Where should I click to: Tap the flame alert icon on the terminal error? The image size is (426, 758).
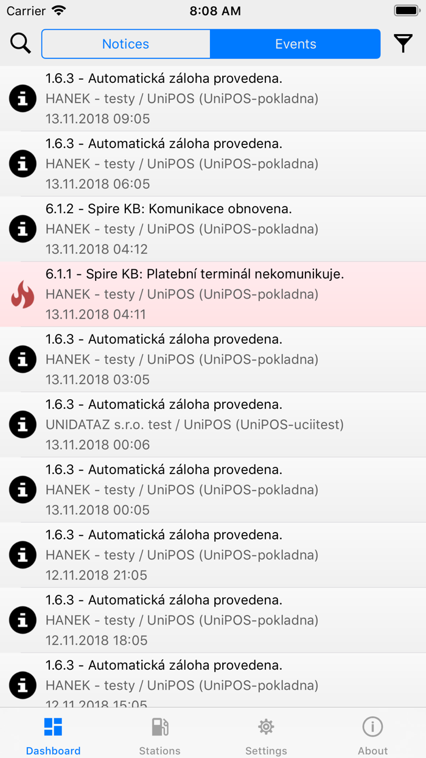click(x=23, y=294)
